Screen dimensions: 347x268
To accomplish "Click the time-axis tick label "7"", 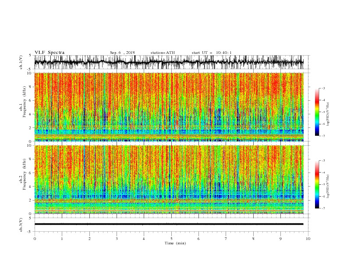I will pos(226,239).
